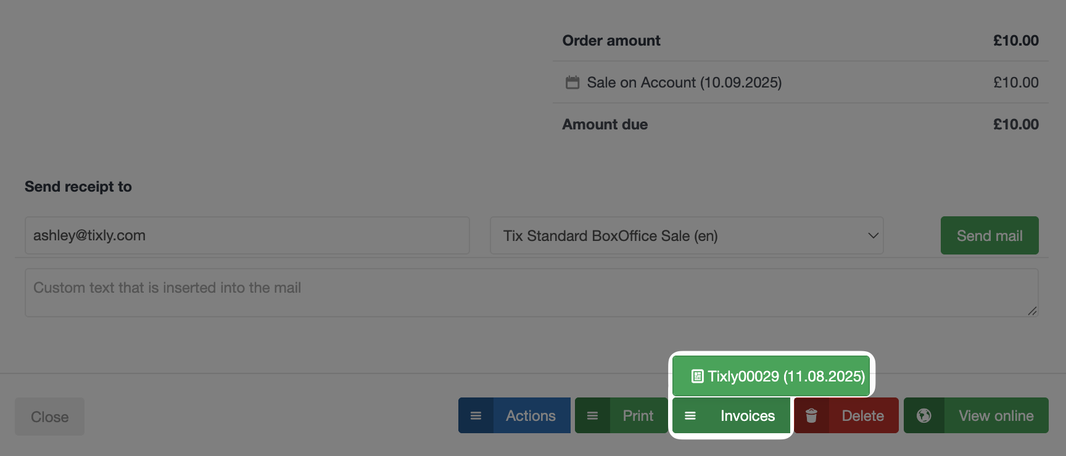Viewport: 1066px width, 456px height.
Task: Grab the custom text box resize handle
Action: pyautogui.click(x=1032, y=311)
